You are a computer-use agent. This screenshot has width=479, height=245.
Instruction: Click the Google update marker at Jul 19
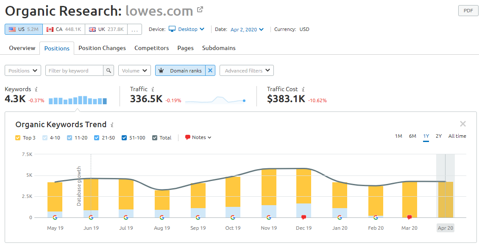click(126, 217)
